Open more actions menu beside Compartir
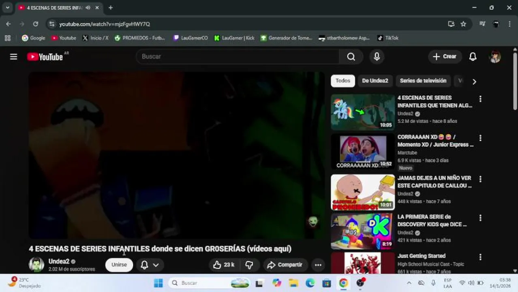This screenshot has width=518, height=292. click(318, 265)
